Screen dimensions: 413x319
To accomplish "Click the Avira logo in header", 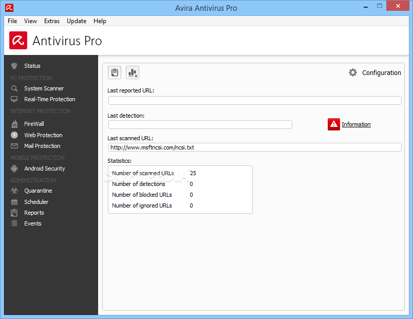I will 18,40.
